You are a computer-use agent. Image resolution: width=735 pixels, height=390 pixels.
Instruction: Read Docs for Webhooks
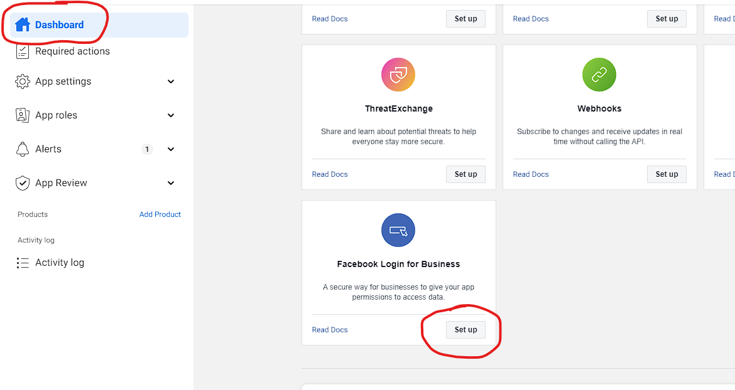pyautogui.click(x=531, y=174)
